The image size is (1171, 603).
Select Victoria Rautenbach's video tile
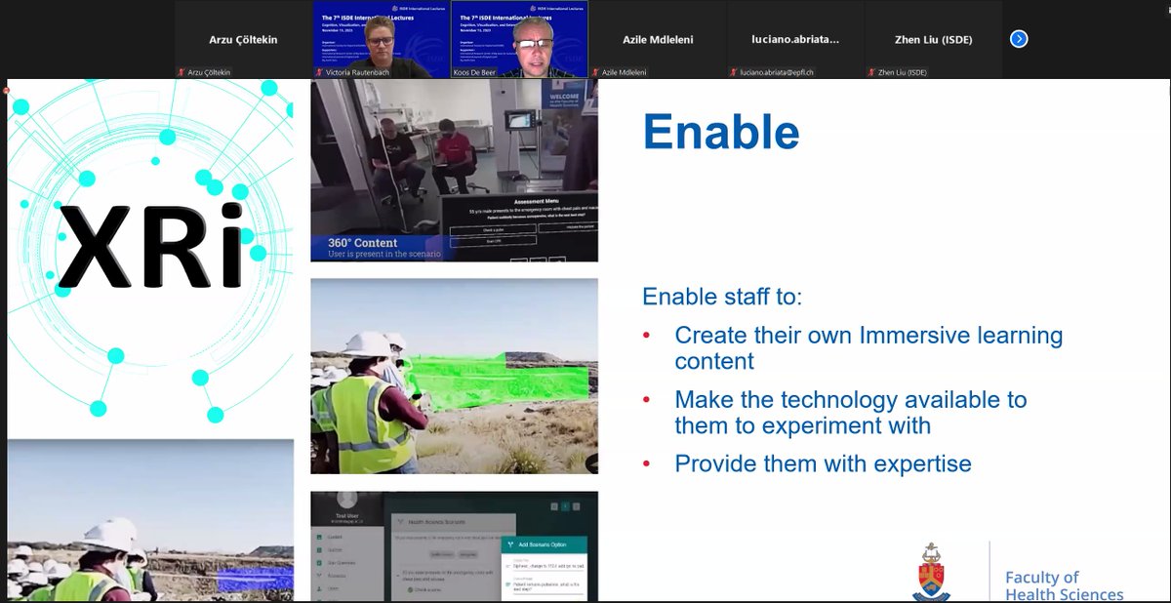[x=381, y=39]
